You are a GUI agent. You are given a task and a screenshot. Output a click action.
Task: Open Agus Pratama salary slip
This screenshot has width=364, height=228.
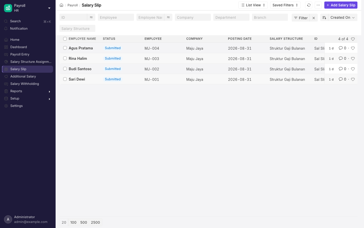(81, 48)
